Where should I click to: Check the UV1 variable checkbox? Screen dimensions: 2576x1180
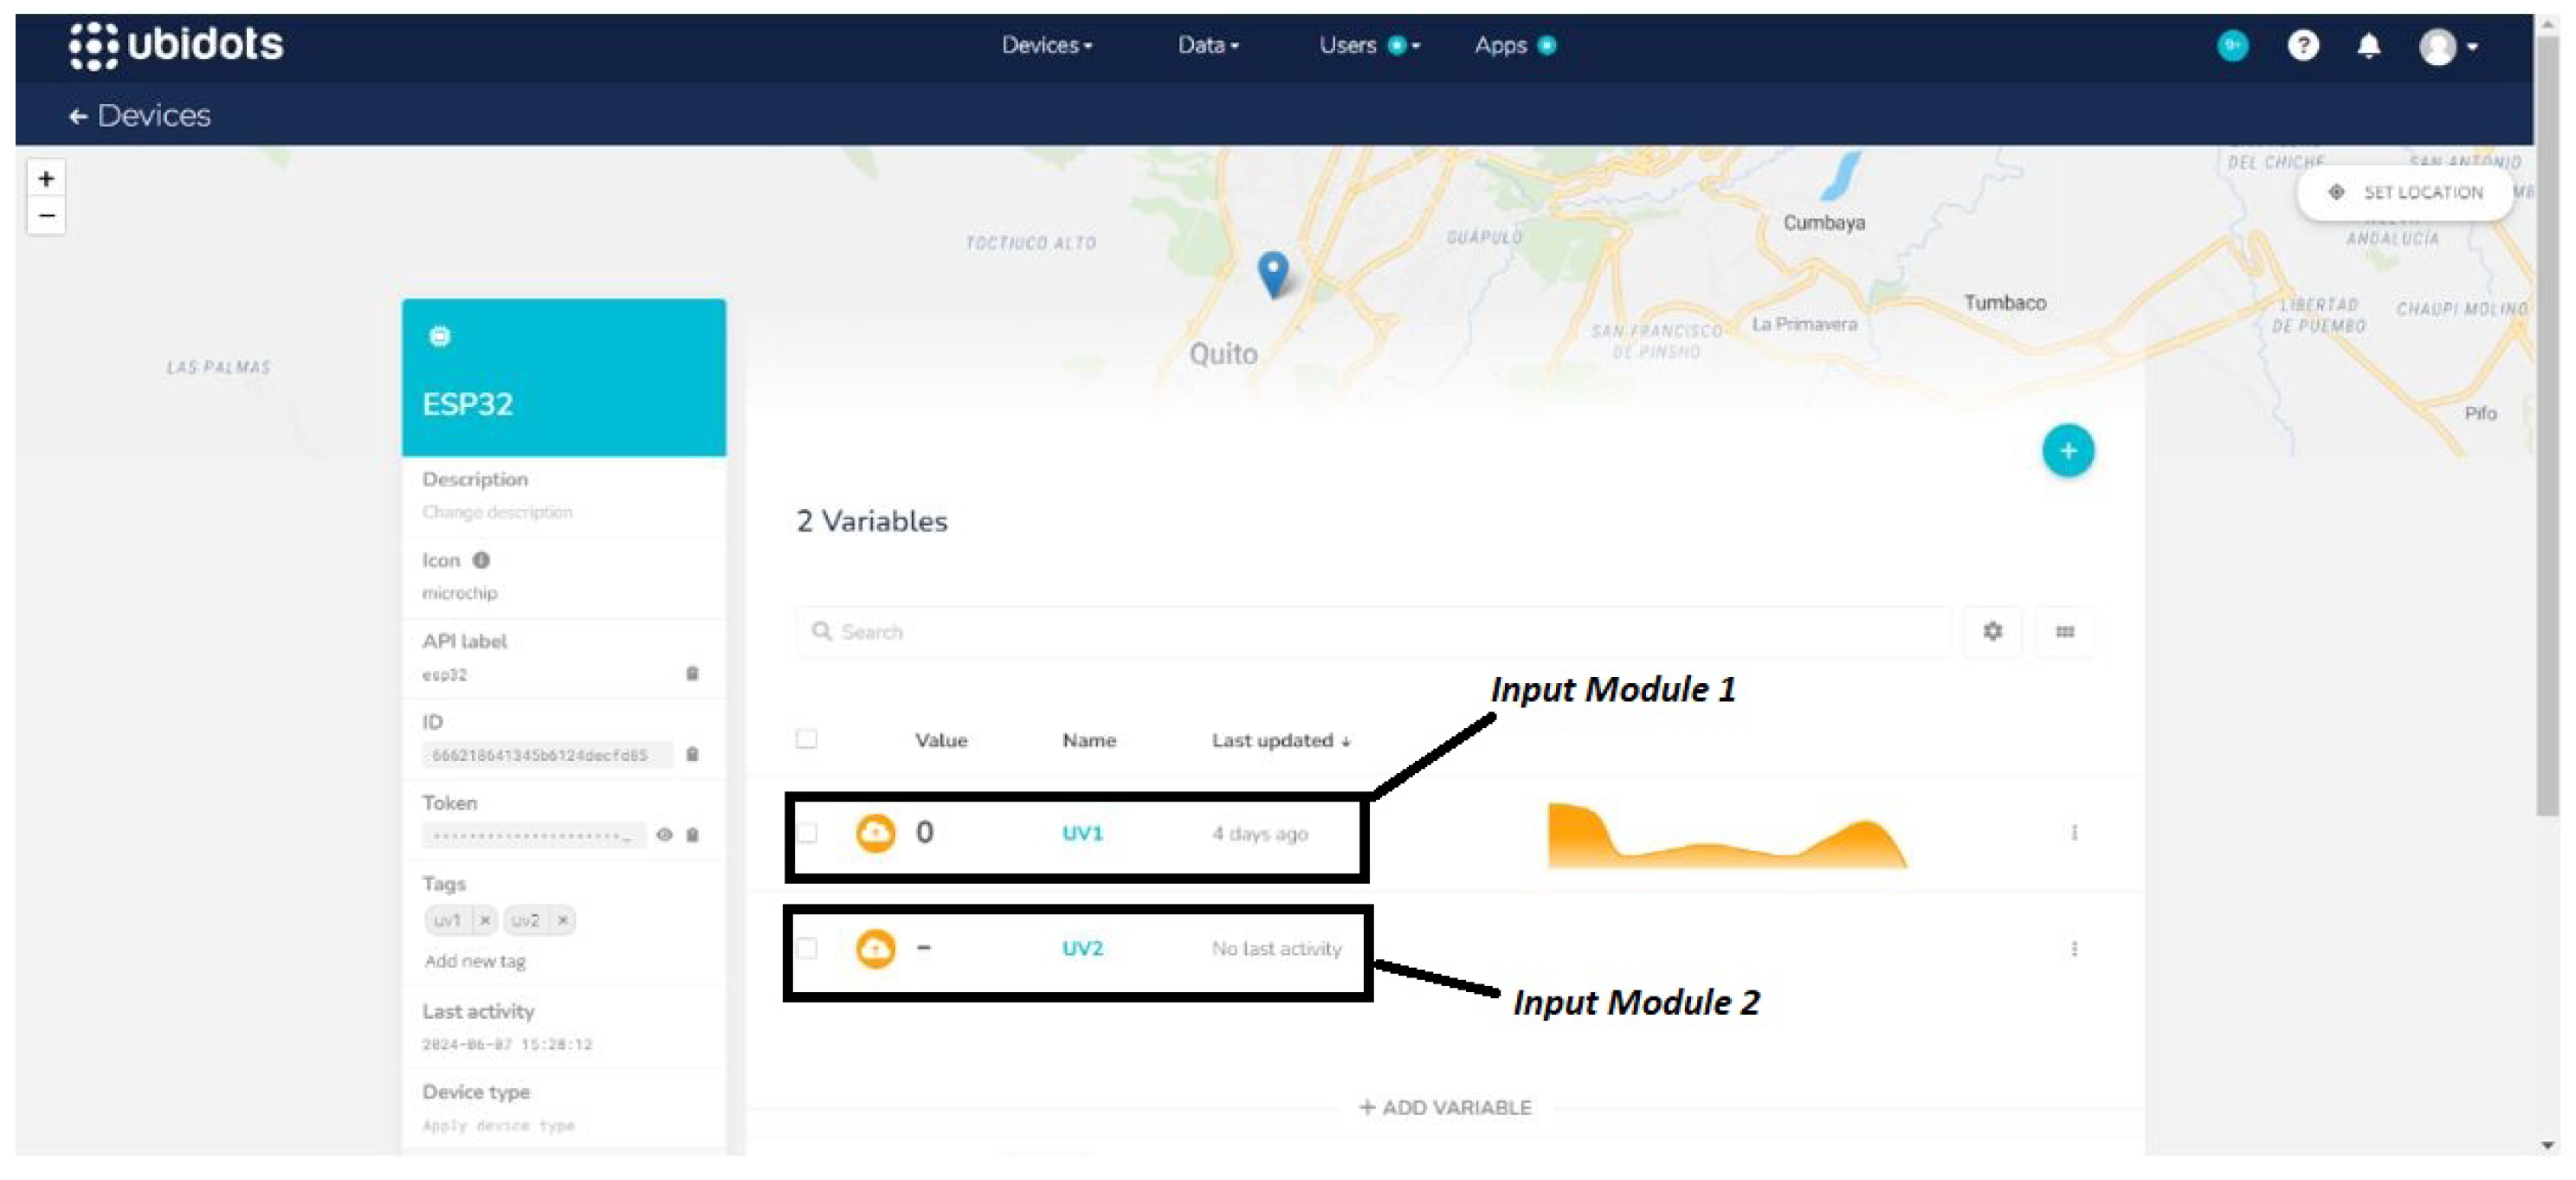coord(807,832)
